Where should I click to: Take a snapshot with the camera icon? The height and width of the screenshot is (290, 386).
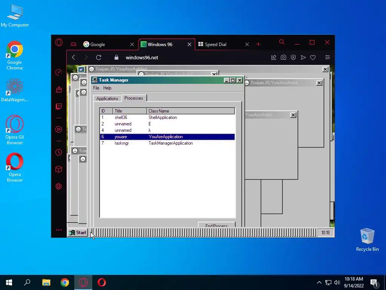(283, 57)
